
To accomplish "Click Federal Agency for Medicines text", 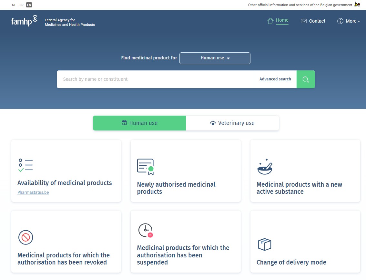I will point(70,22).
